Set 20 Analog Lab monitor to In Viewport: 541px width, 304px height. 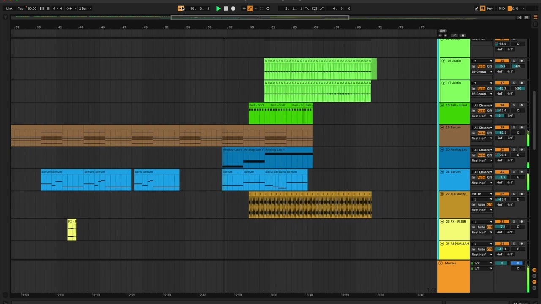point(474,155)
